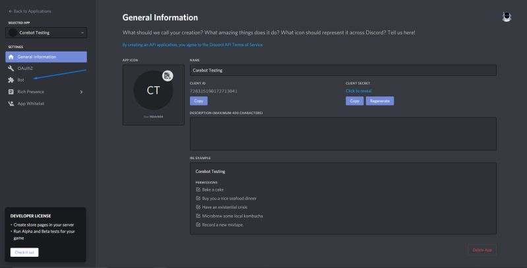Open the General Information settings page

pyautogui.click(x=46, y=57)
